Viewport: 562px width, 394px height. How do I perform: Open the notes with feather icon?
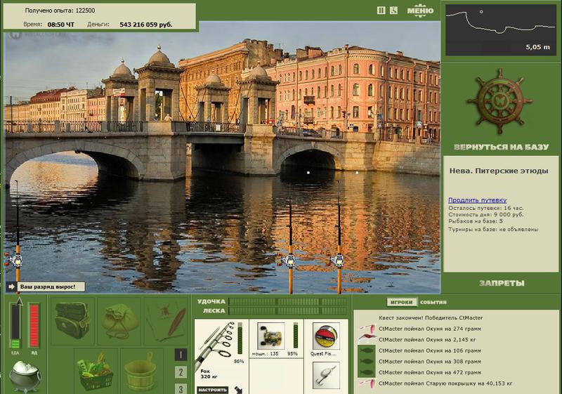(x=166, y=320)
